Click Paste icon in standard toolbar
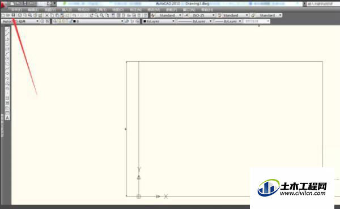Viewport: 340px width, 209px height. 57,15
